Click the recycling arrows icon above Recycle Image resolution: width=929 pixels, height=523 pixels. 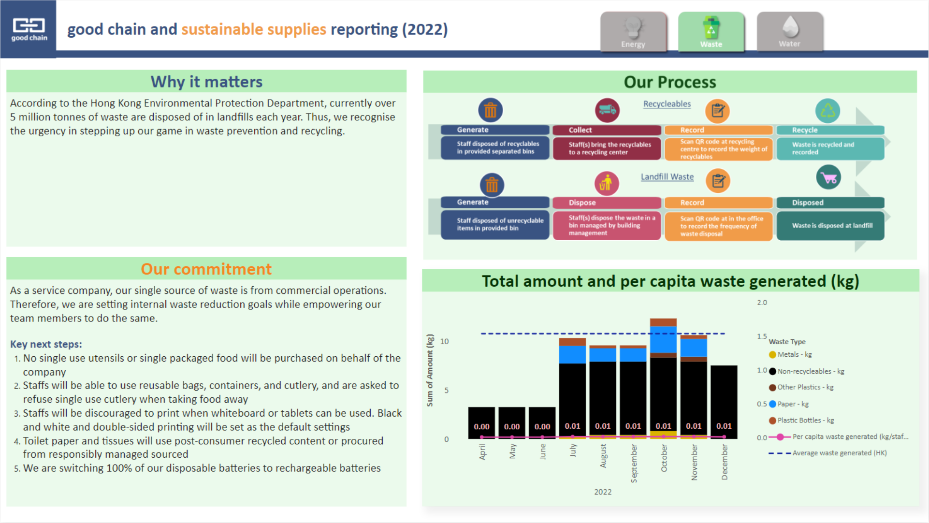click(x=827, y=111)
